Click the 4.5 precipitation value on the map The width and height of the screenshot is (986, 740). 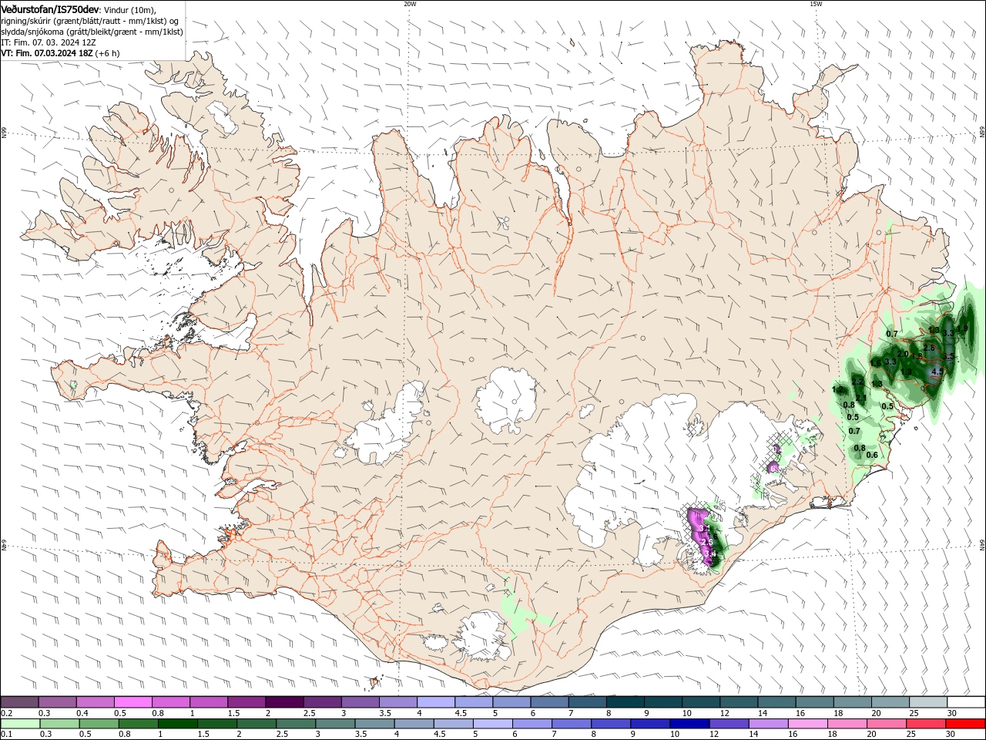937,372
